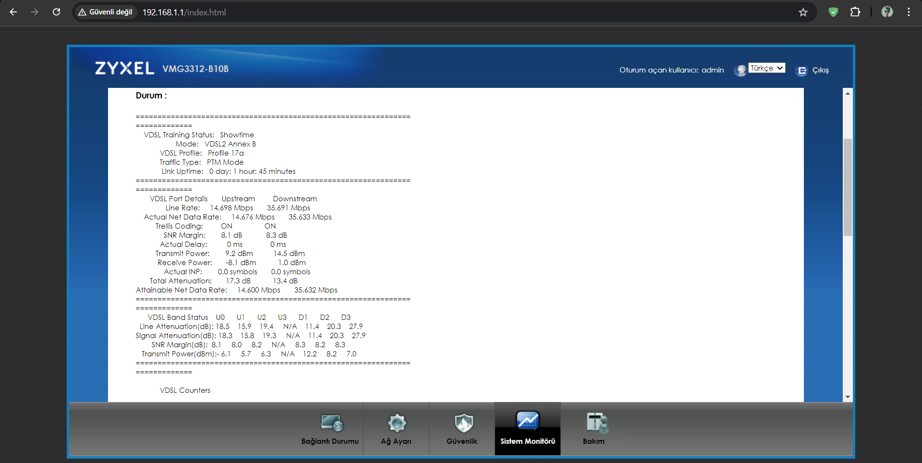This screenshot has height=463, width=922.
Task: Open the Ağ Ayarı gear icon
Action: [397, 423]
